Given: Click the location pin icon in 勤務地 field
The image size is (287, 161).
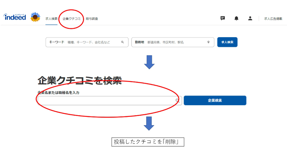Looking at the screenshot, I should (x=208, y=42).
